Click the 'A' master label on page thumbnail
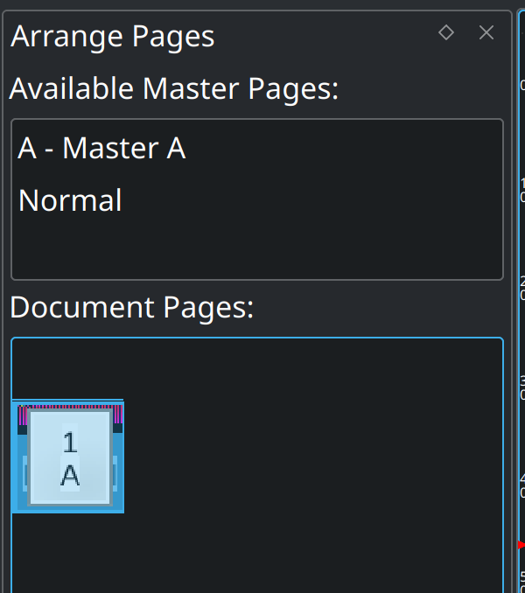 tap(70, 476)
